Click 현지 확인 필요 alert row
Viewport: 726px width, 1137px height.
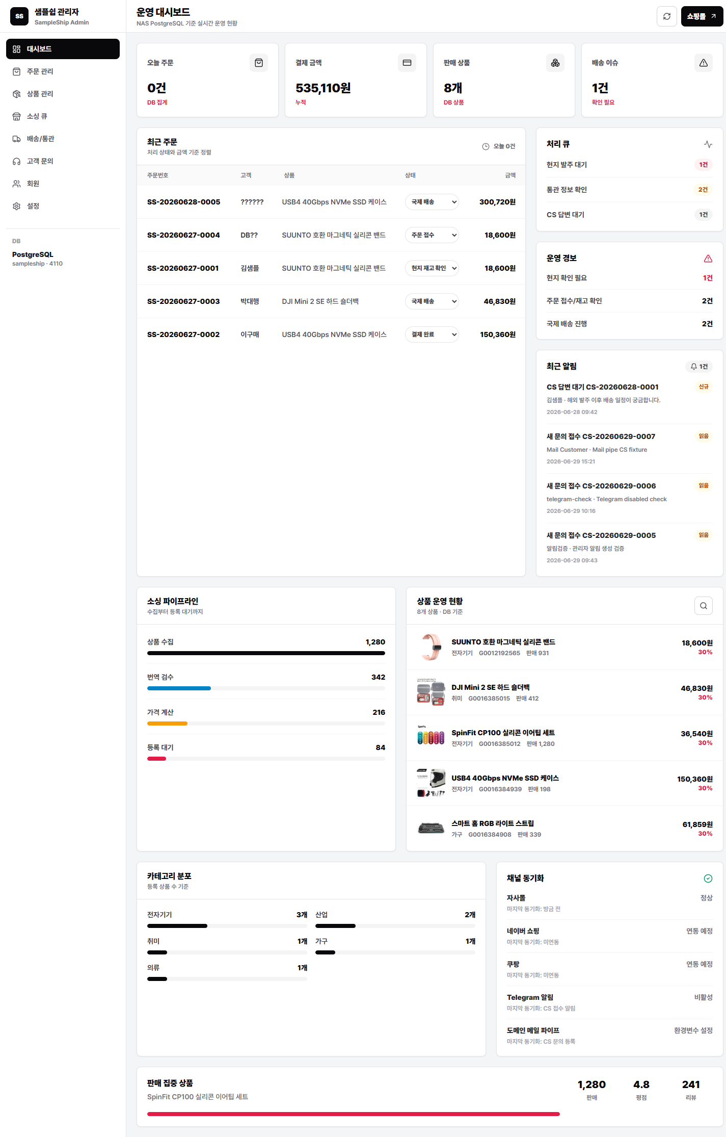[x=630, y=278]
